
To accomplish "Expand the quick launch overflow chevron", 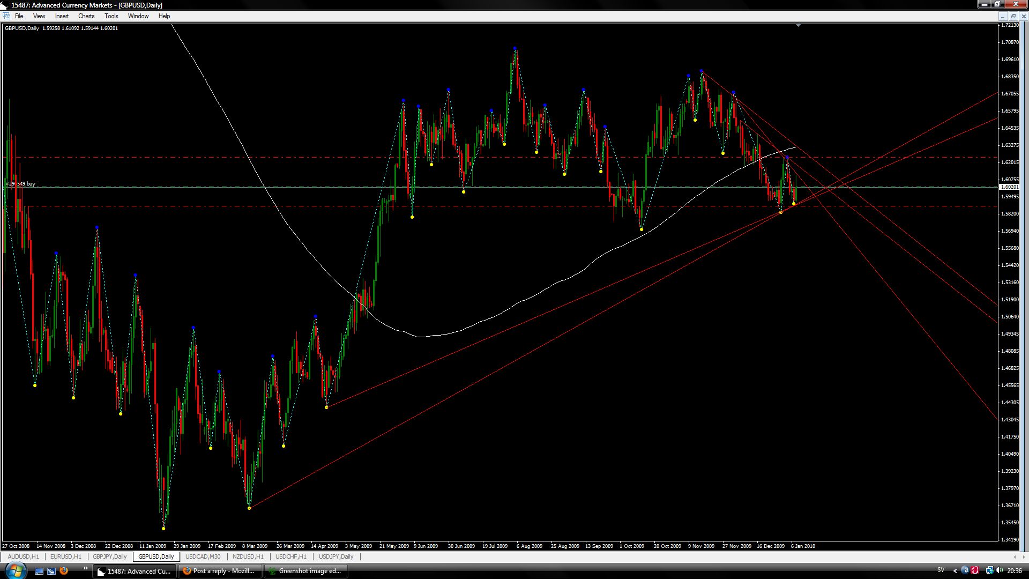I will pyautogui.click(x=85, y=568).
